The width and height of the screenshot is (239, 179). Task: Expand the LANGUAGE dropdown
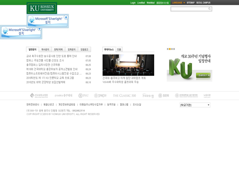178,3
